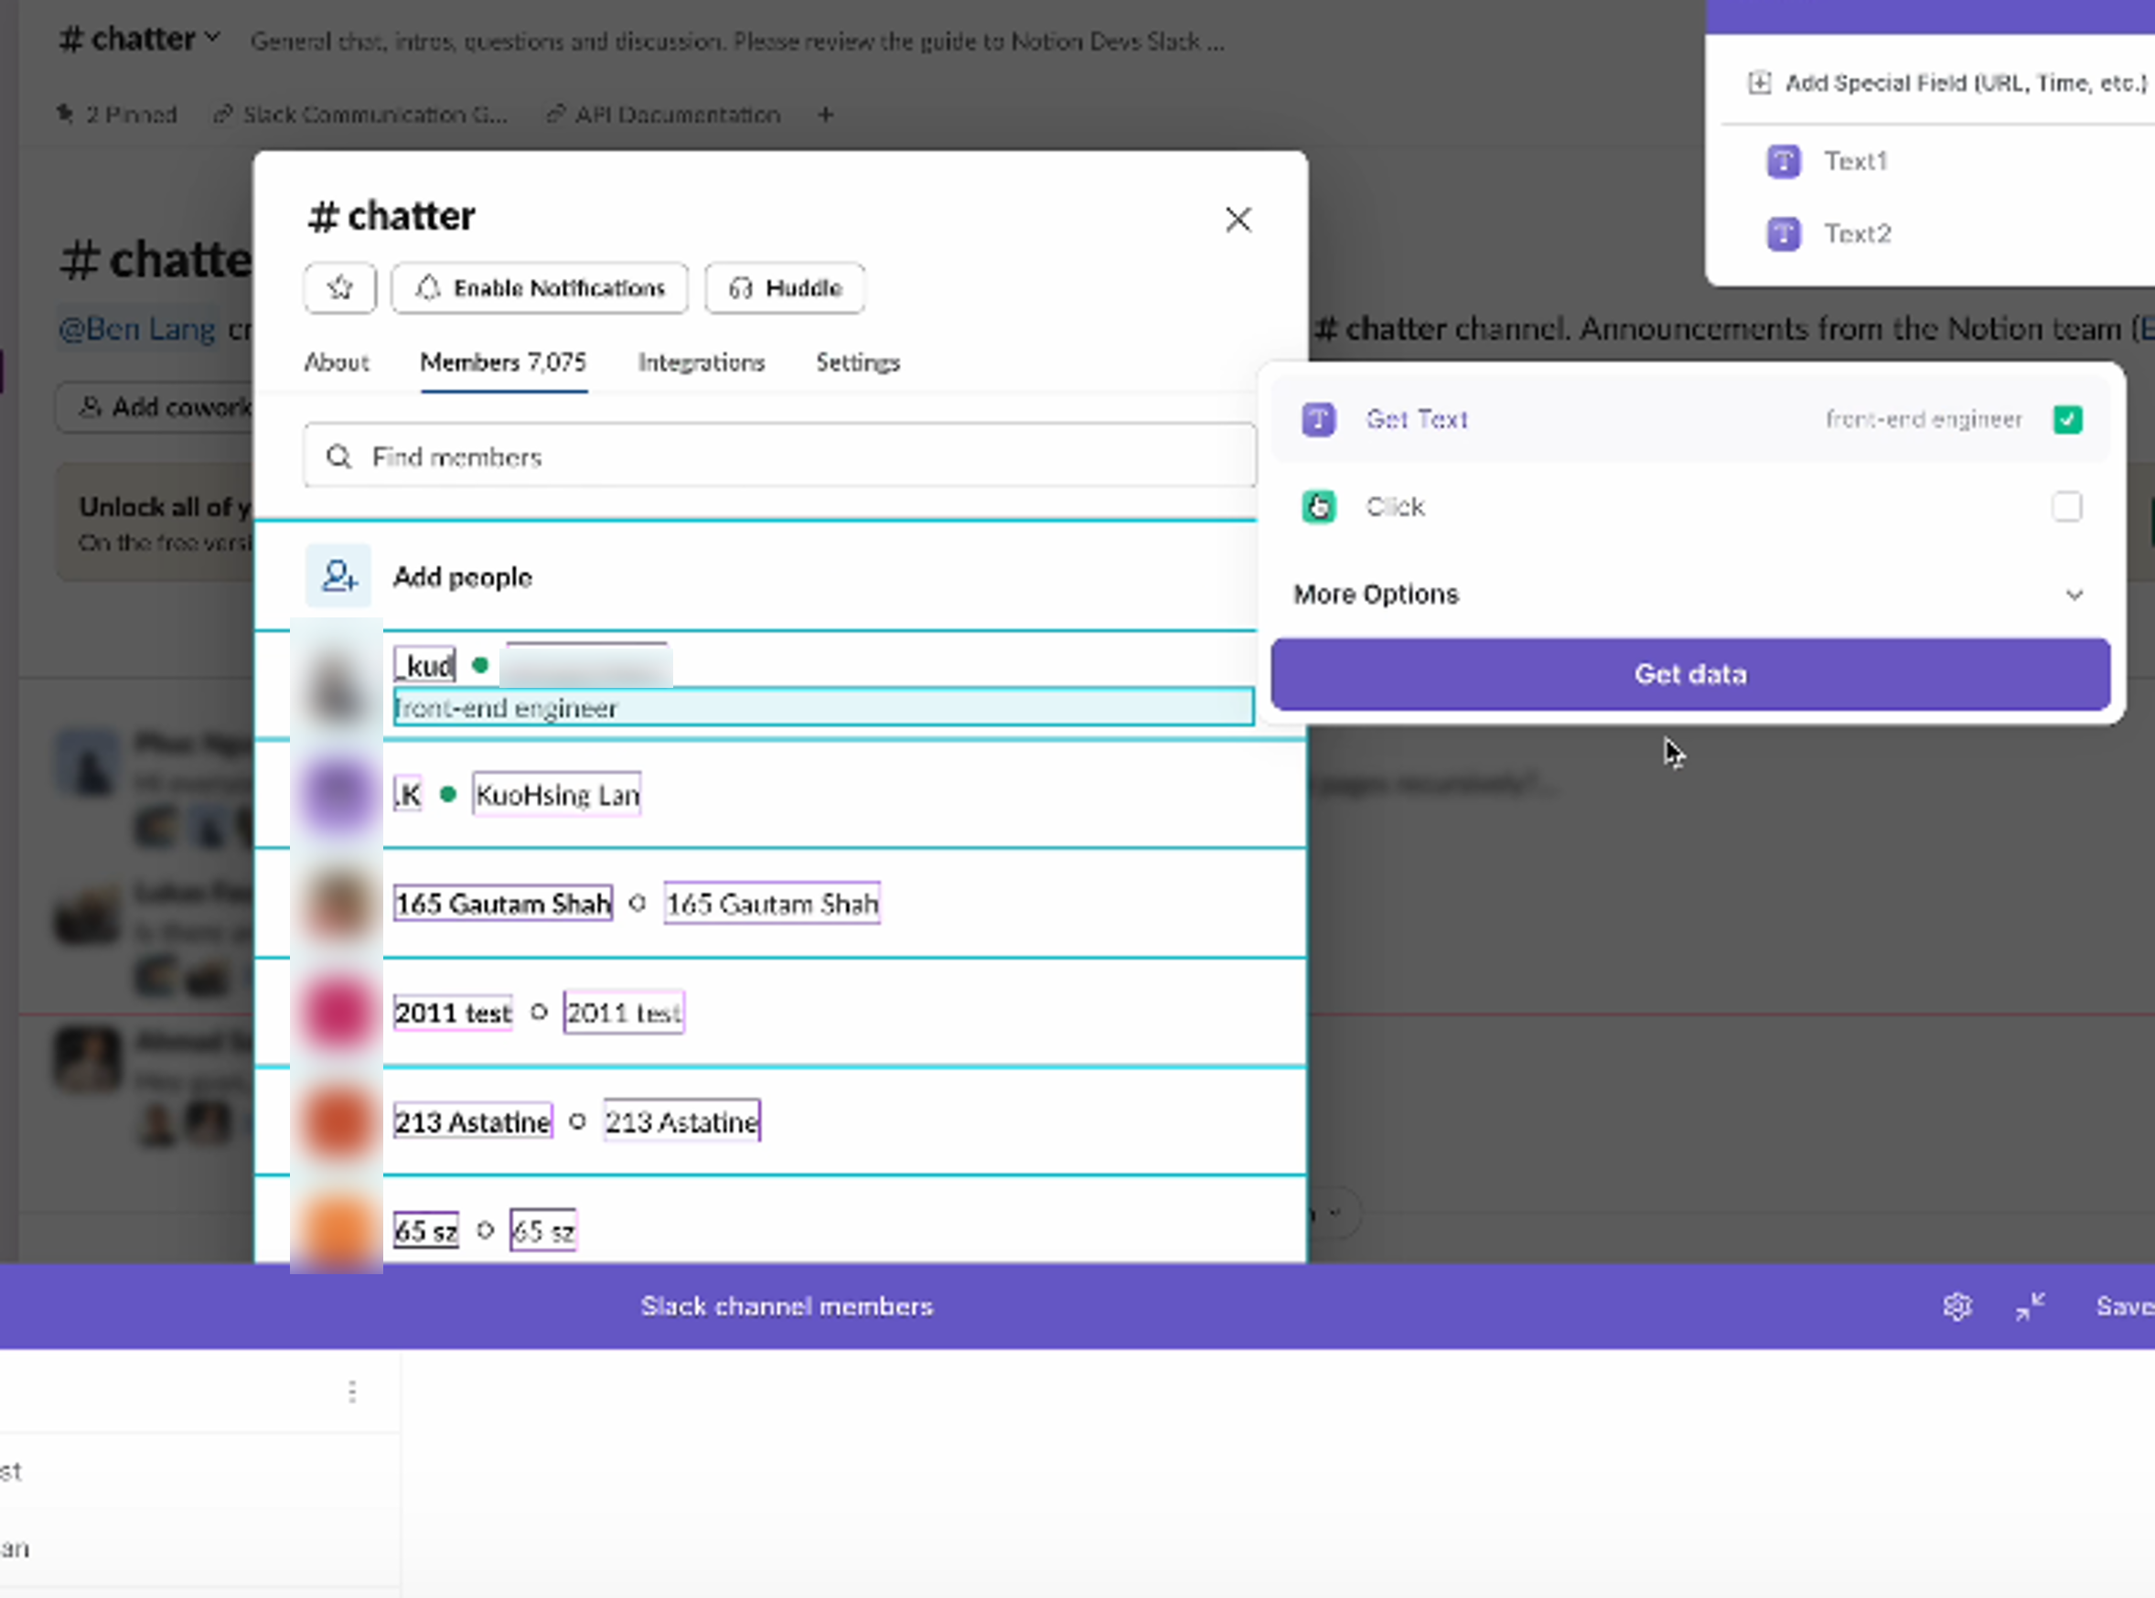The height and width of the screenshot is (1598, 2155).
Task: Collapse panel with the shrink arrows icon
Action: click(x=2031, y=1306)
